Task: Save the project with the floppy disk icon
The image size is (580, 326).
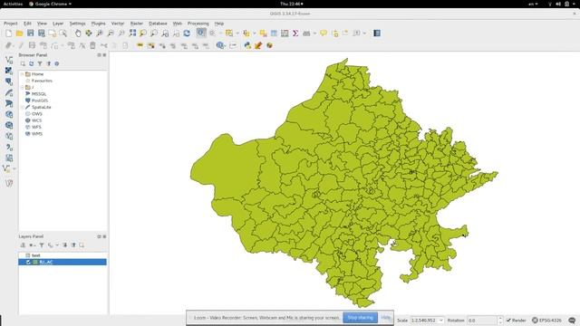Action: 30,34
